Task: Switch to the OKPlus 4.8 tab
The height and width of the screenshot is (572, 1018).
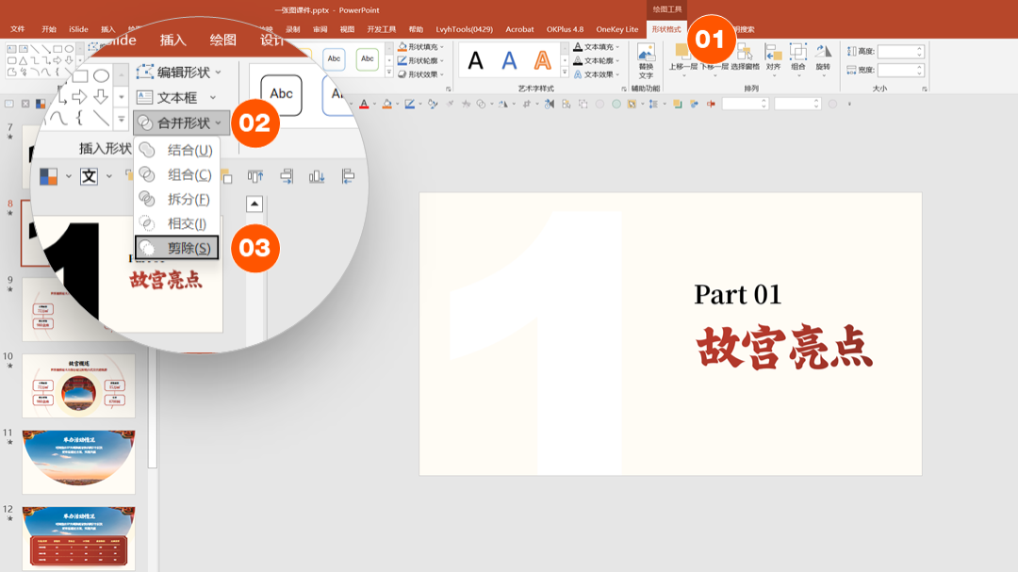Action: click(565, 29)
